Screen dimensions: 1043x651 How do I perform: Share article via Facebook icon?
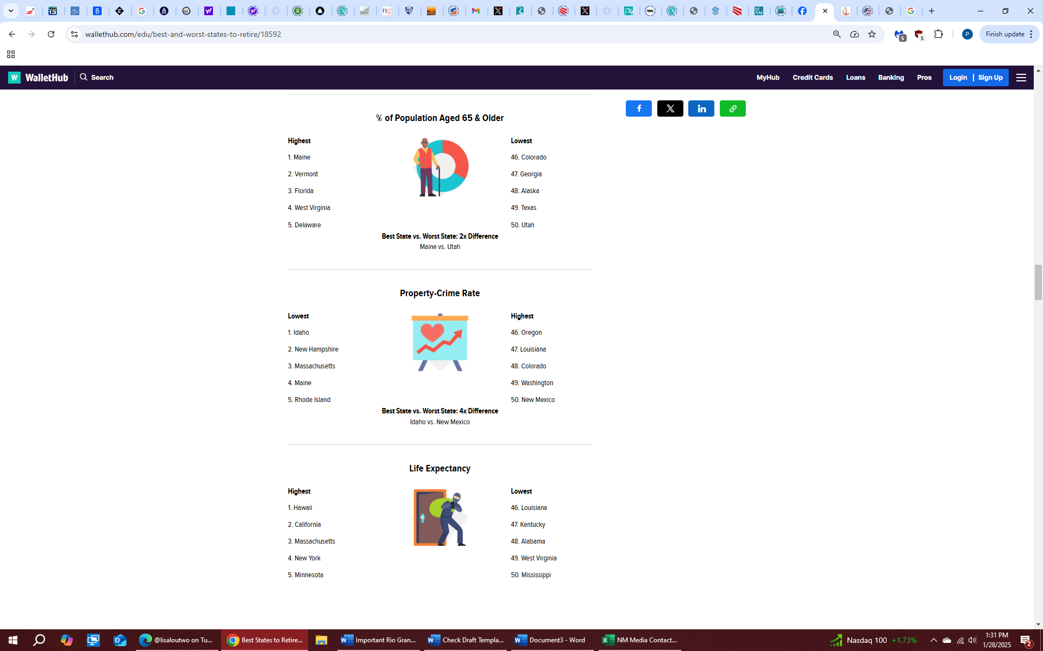pyautogui.click(x=638, y=108)
